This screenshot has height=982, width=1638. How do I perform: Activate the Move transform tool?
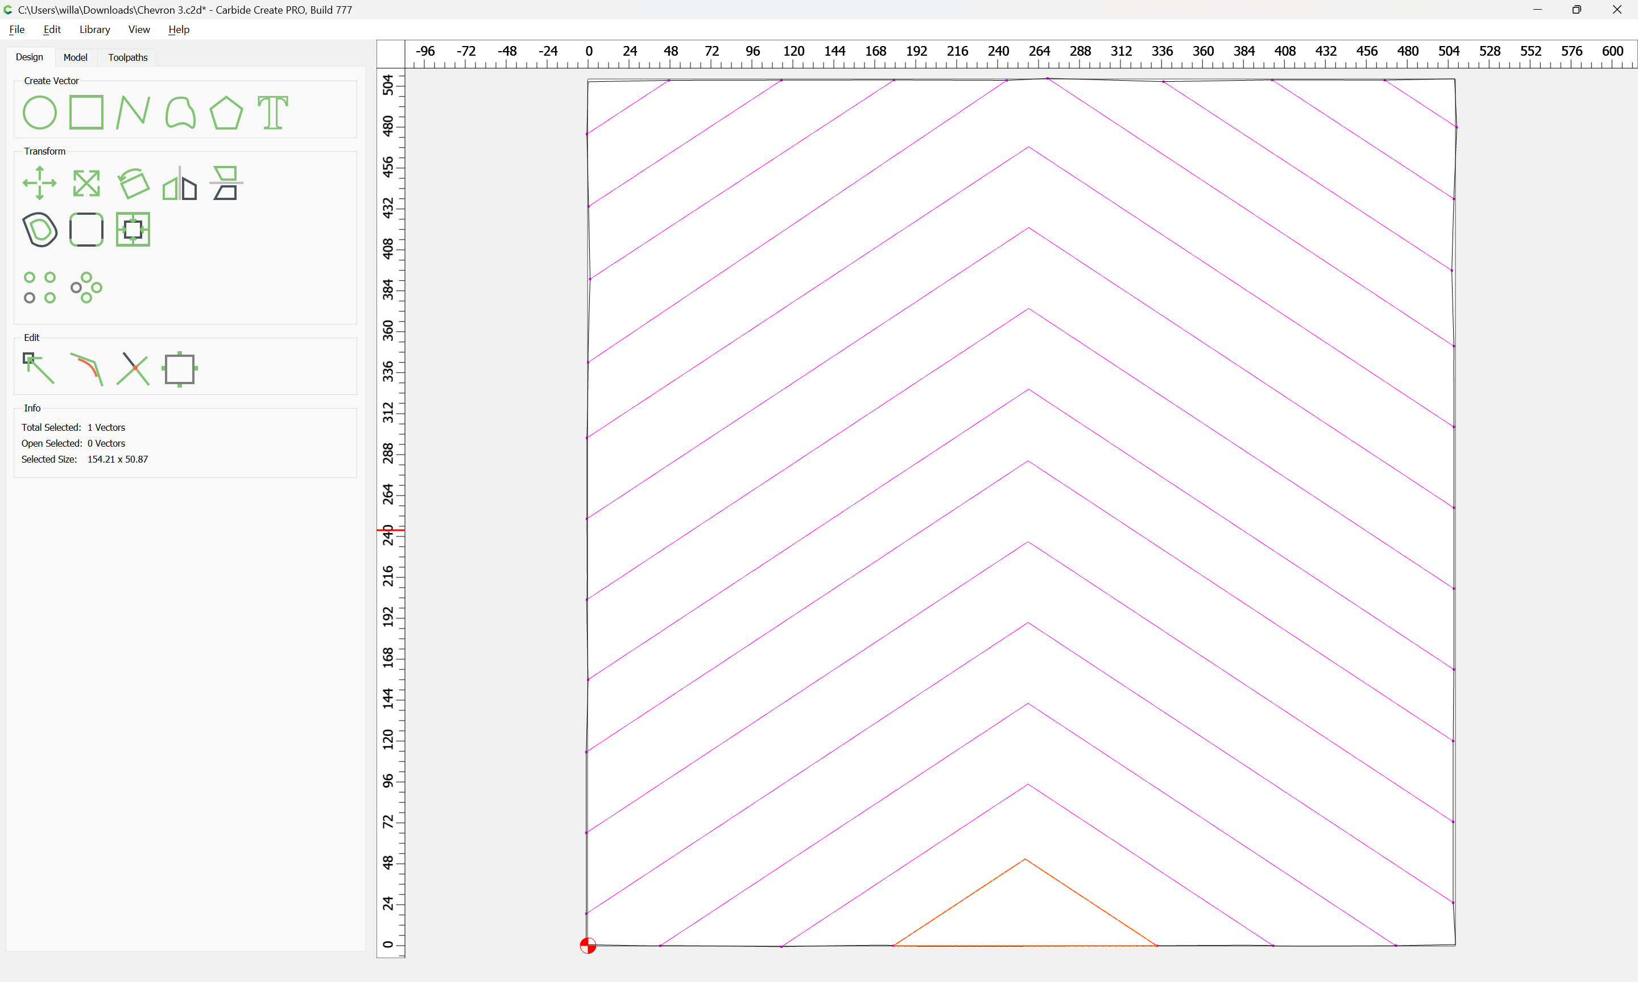click(x=40, y=184)
